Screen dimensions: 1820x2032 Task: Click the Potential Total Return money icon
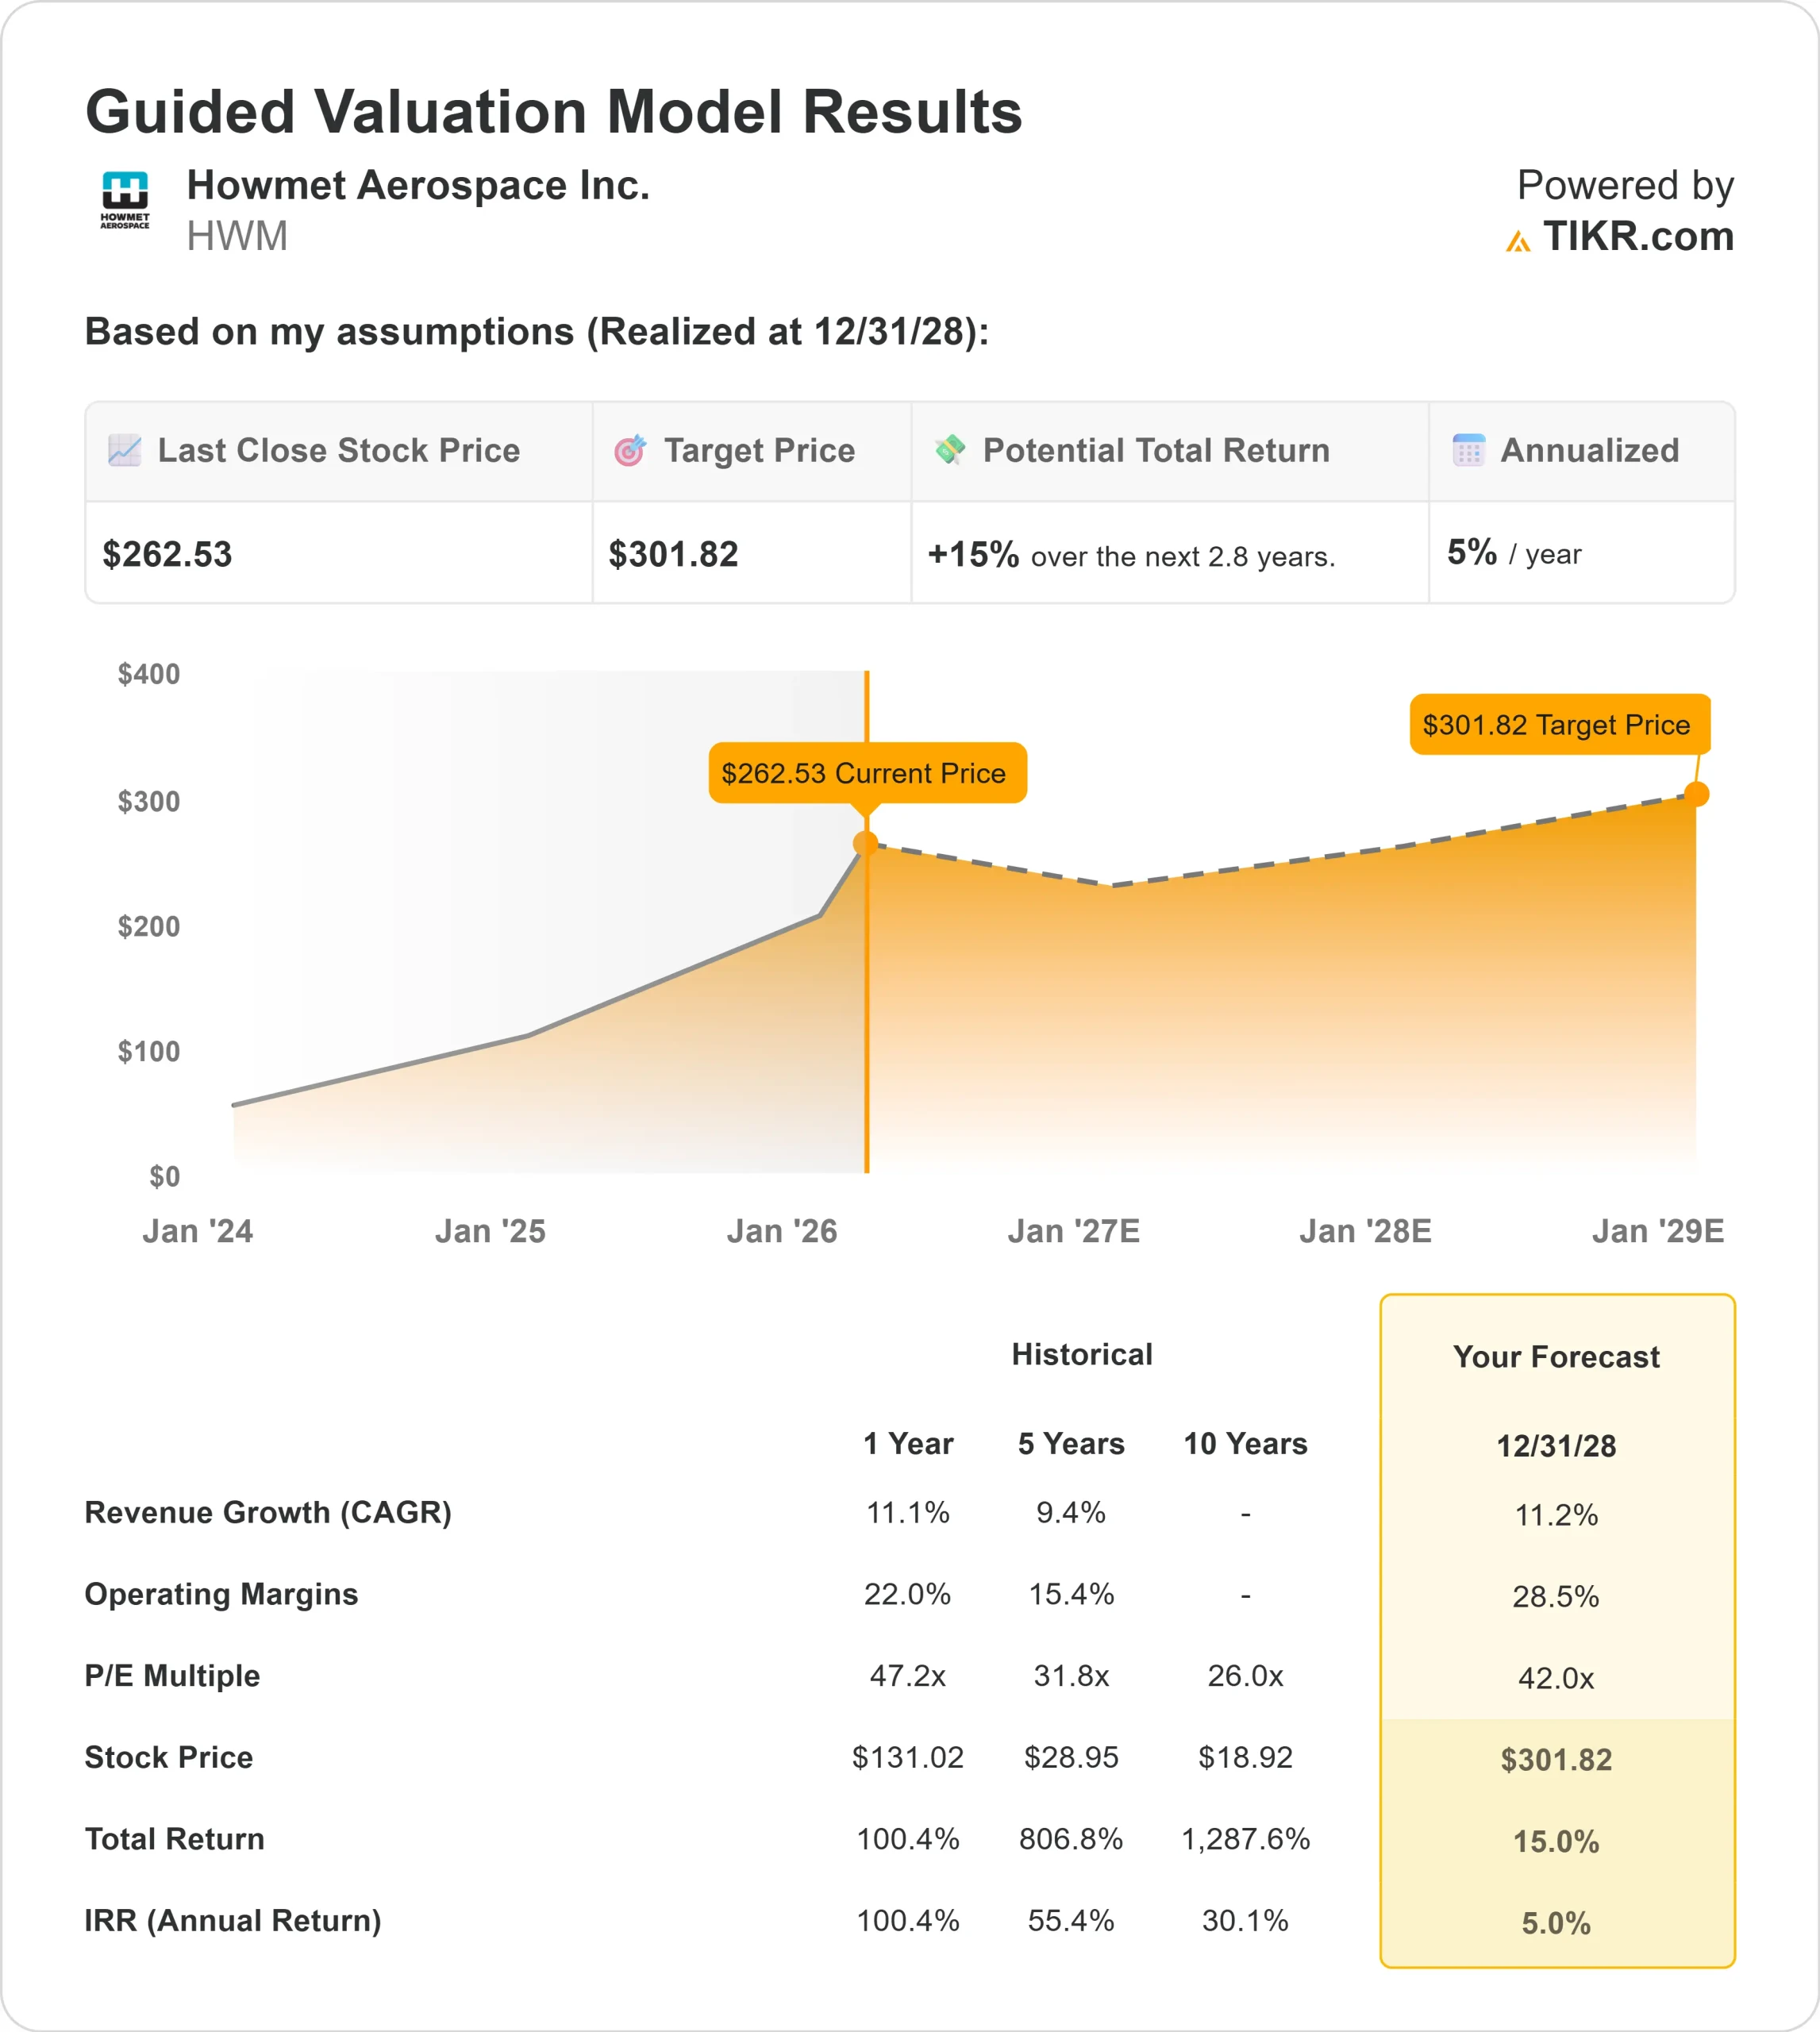tap(949, 450)
